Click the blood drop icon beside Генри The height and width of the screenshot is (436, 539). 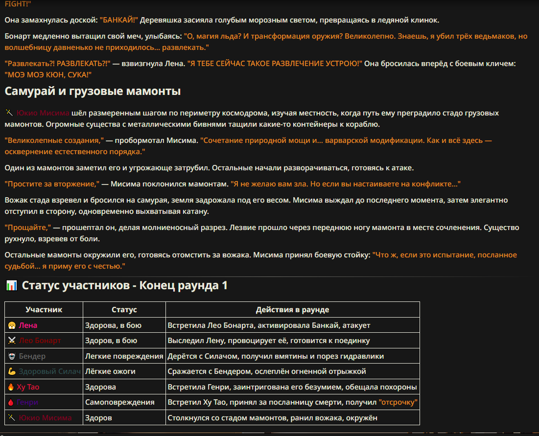11,402
